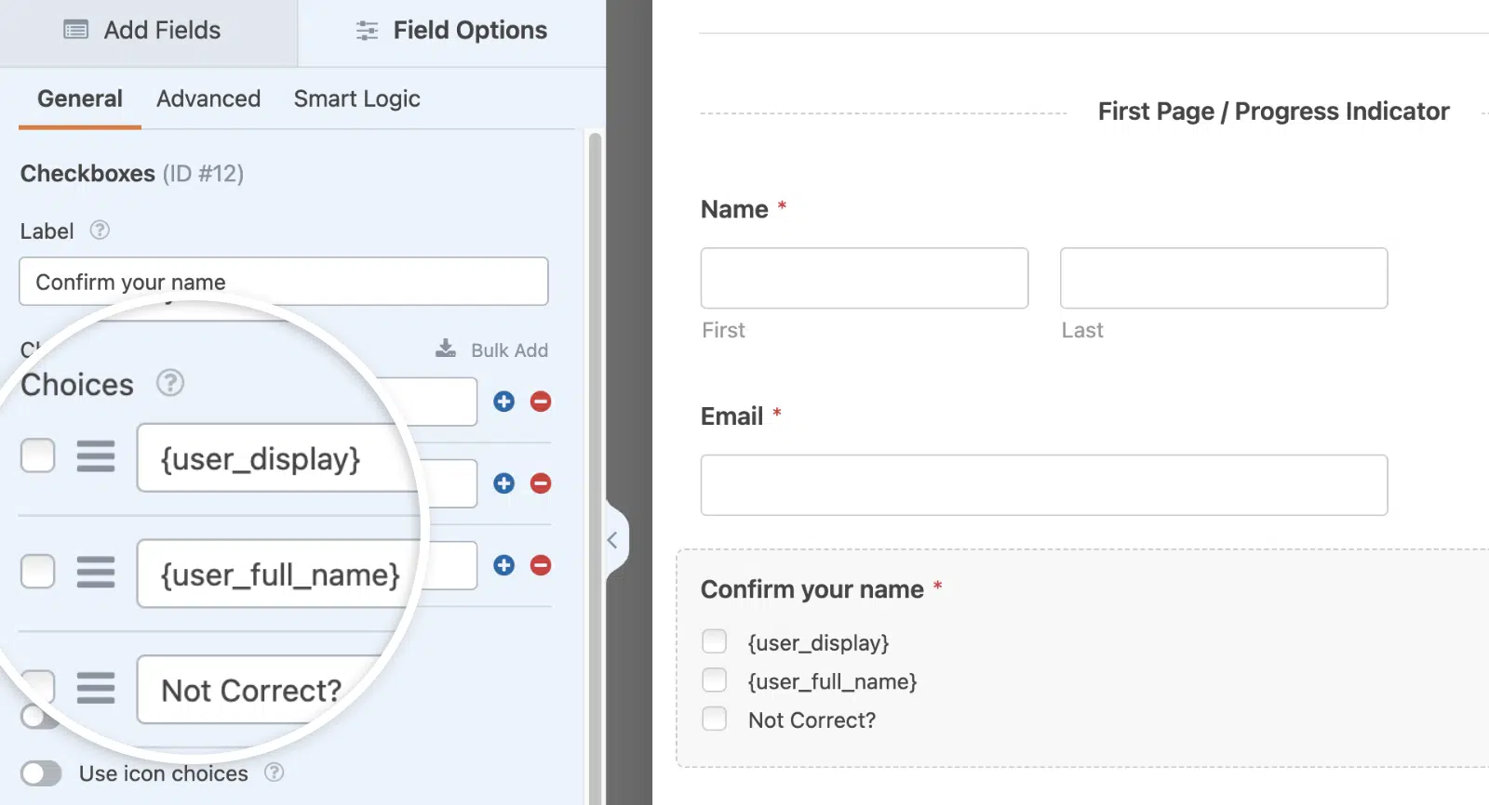Remove first choice with red minus icon
This screenshot has width=1489, height=805.
click(x=541, y=402)
